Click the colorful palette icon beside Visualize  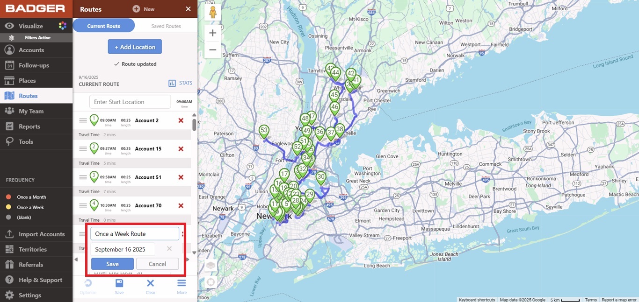[62, 26]
